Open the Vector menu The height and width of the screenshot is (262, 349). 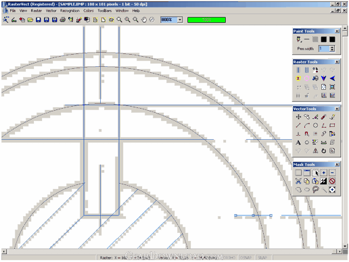click(x=51, y=11)
